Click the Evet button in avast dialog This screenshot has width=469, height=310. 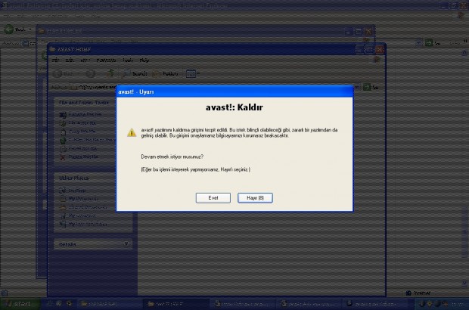[x=213, y=198]
